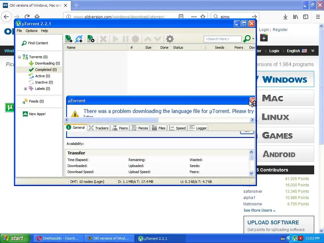Click horizontal scrollbar left arrow

pos(67,120)
